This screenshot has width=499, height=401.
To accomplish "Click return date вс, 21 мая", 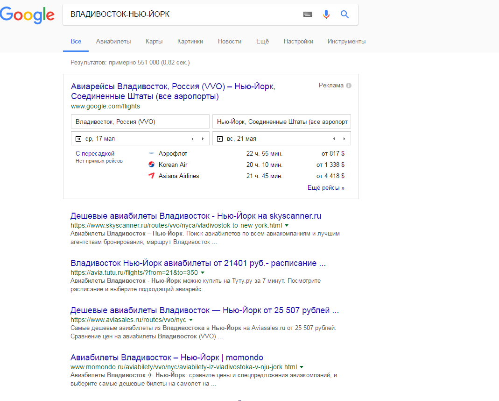I will pos(241,138).
